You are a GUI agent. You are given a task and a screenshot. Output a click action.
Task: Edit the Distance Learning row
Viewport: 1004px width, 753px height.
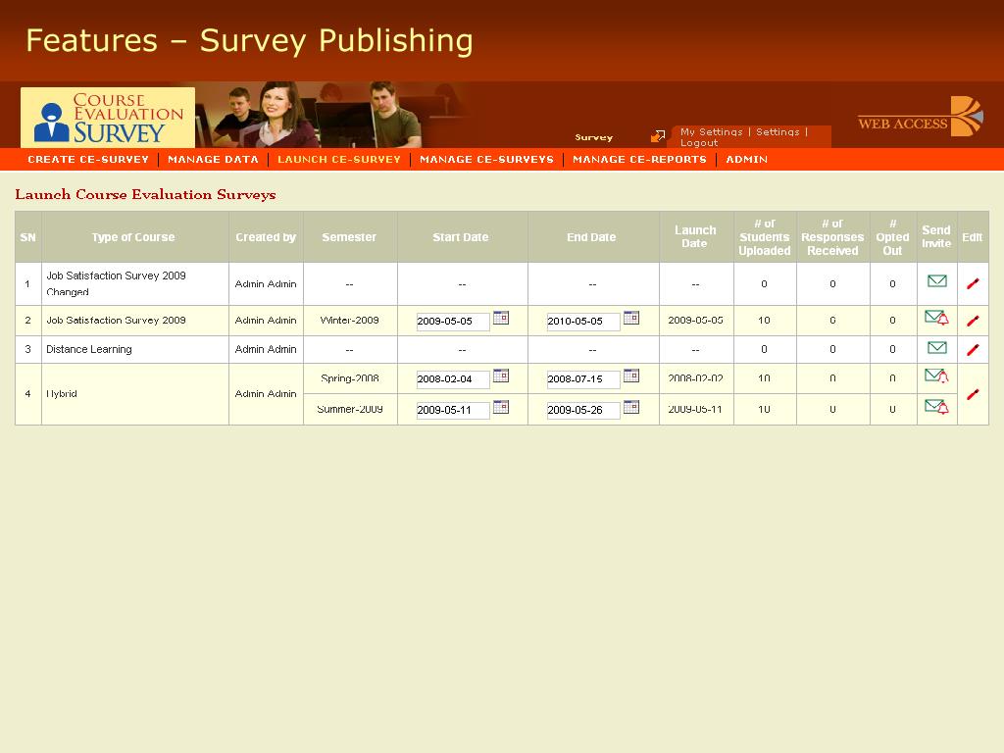(973, 350)
